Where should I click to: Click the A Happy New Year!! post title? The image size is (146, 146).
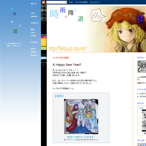67,65
